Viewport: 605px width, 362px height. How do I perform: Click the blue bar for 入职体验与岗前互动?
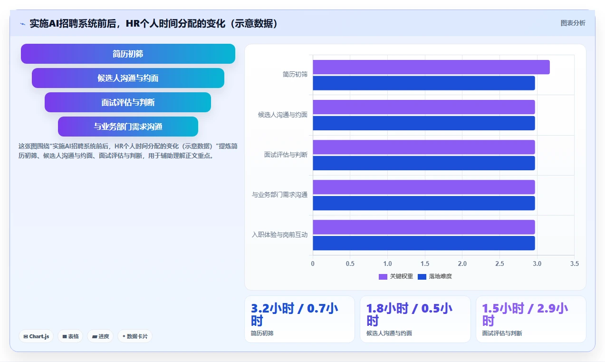tap(424, 243)
